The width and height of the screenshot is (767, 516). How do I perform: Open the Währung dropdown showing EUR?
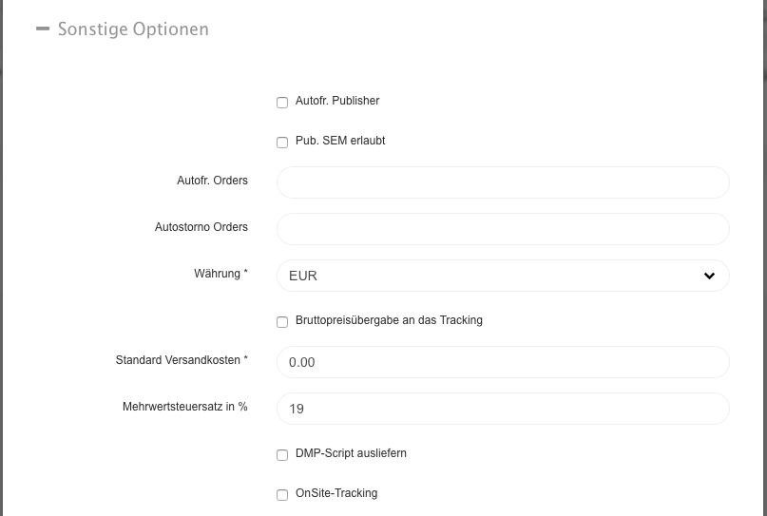pos(503,276)
